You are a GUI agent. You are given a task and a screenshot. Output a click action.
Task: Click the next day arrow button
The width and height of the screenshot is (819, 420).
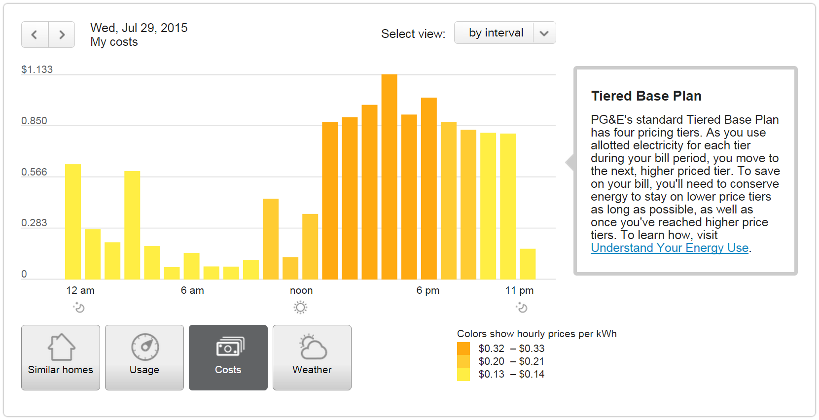click(x=62, y=35)
